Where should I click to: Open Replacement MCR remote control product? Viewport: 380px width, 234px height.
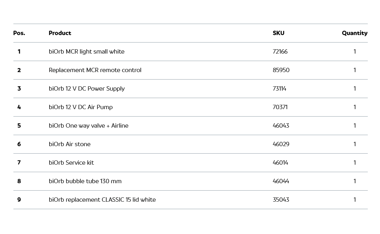[95, 70]
